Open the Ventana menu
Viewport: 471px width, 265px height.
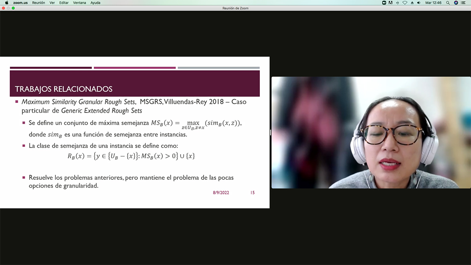tap(80, 2)
